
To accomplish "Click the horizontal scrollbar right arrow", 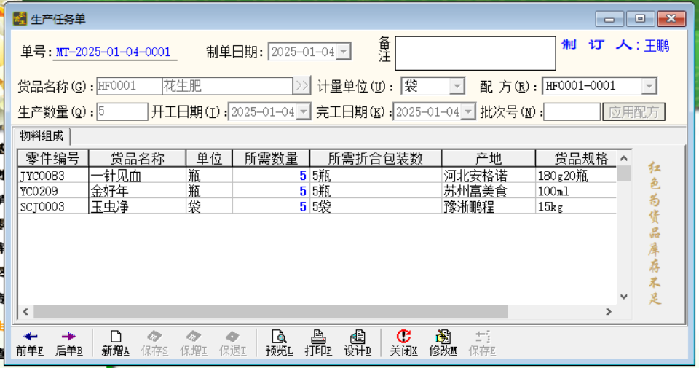I will click(609, 312).
